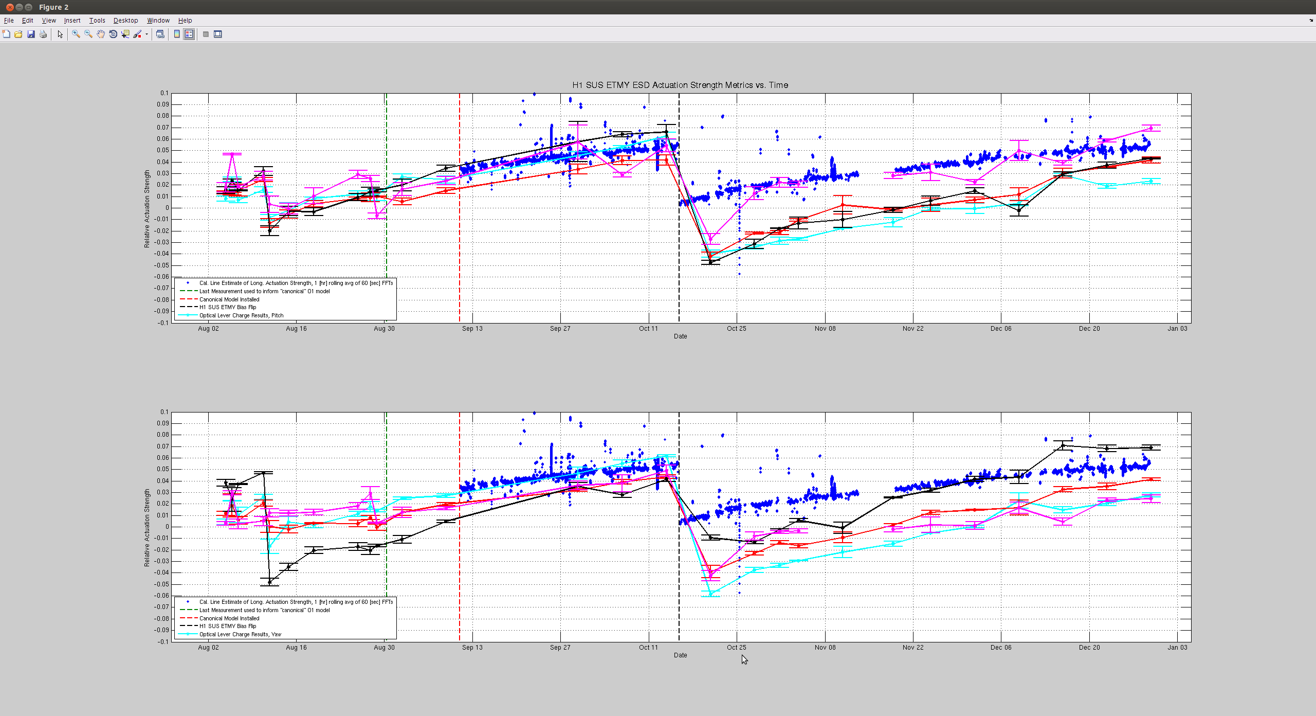
Task: Open the File menu
Action: pyautogui.click(x=9, y=21)
